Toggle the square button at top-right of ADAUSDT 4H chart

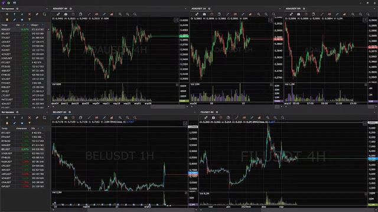(176, 20)
